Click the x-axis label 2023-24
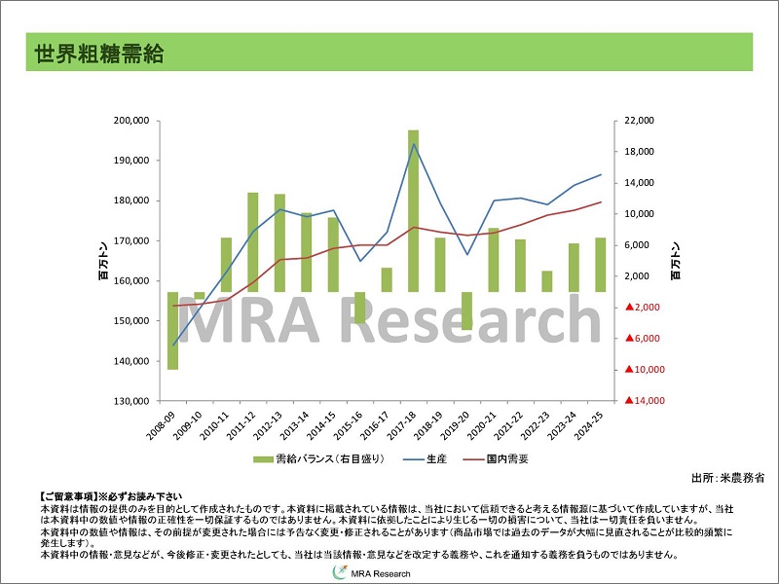The width and height of the screenshot is (779, 584). [x=563, y=425]
